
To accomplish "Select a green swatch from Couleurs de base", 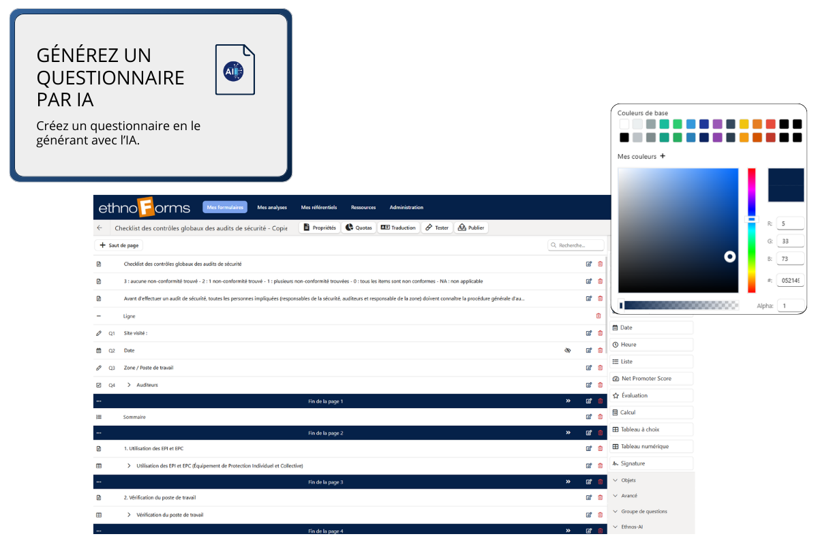I will tap(677, 124).
